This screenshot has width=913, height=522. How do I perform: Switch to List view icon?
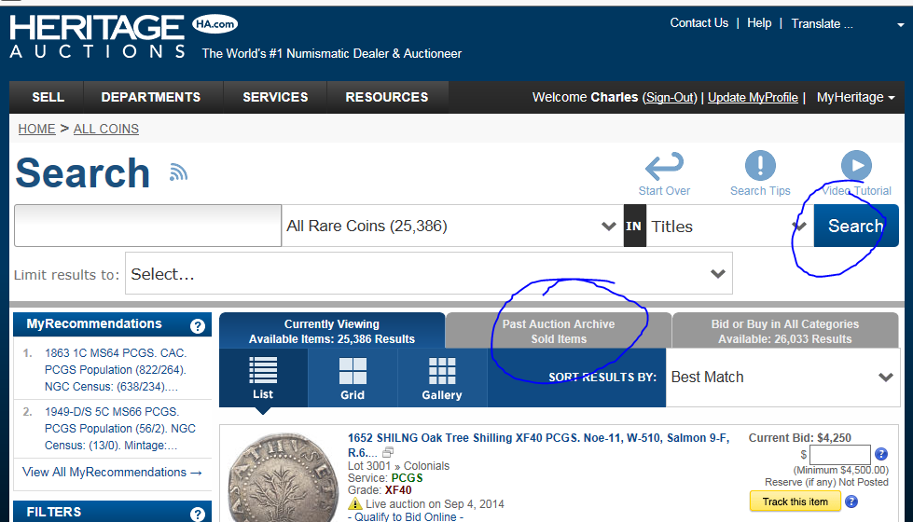pos(263,370)
